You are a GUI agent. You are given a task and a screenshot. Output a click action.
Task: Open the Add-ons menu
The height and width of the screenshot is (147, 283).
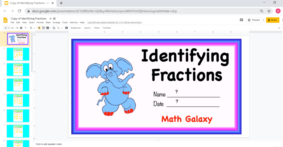(x=74, y=23)
